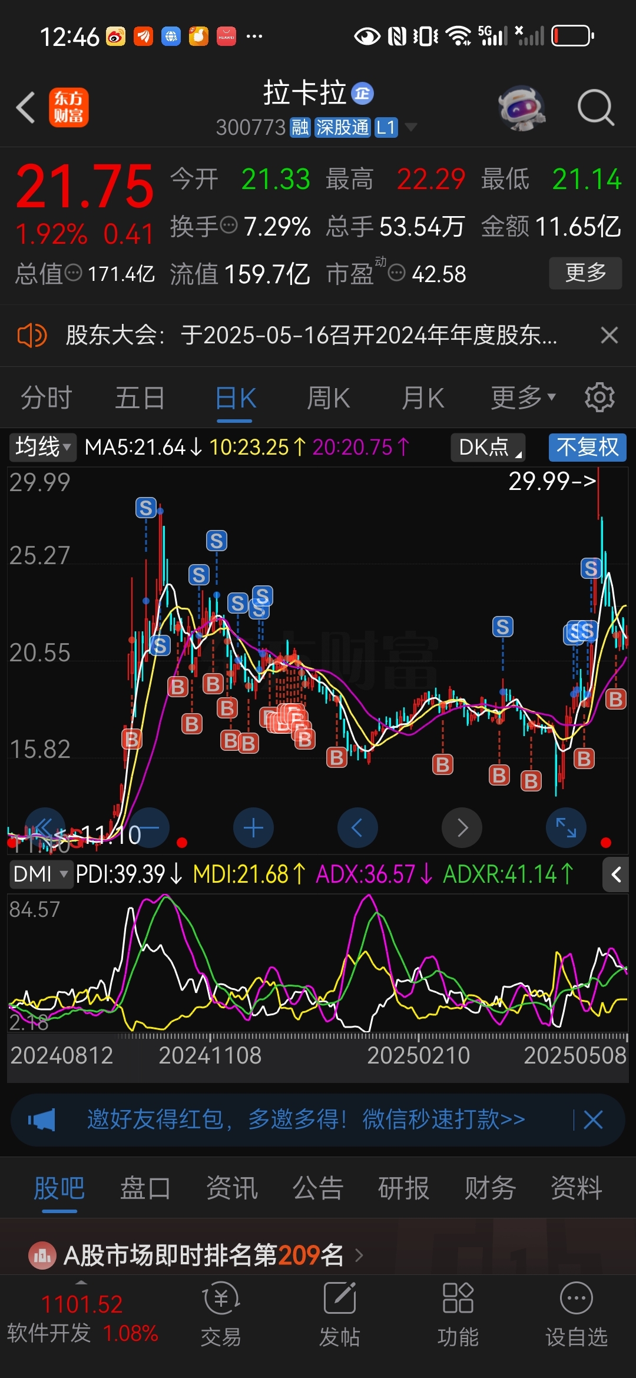Select the 日K chart tab
The height and width of the screenshot is (1378, 636).
235,399
